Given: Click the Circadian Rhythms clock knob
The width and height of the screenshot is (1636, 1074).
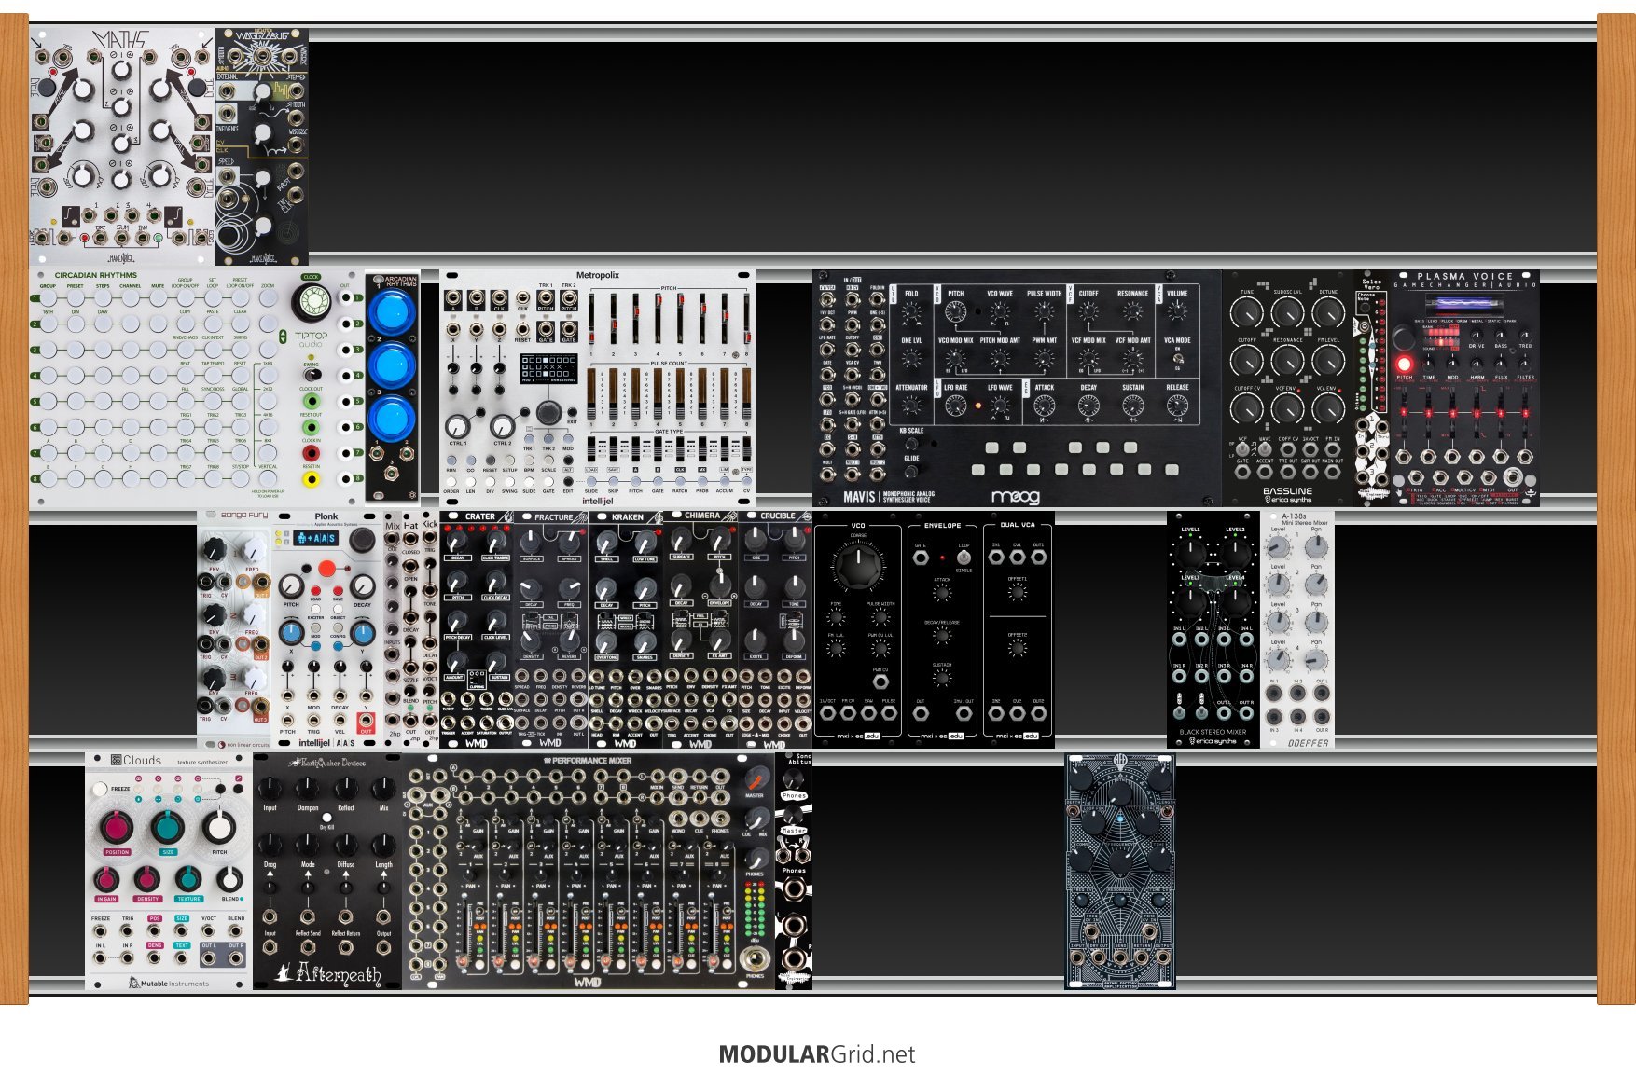Looking at the screenshot, I should (311, 302).
